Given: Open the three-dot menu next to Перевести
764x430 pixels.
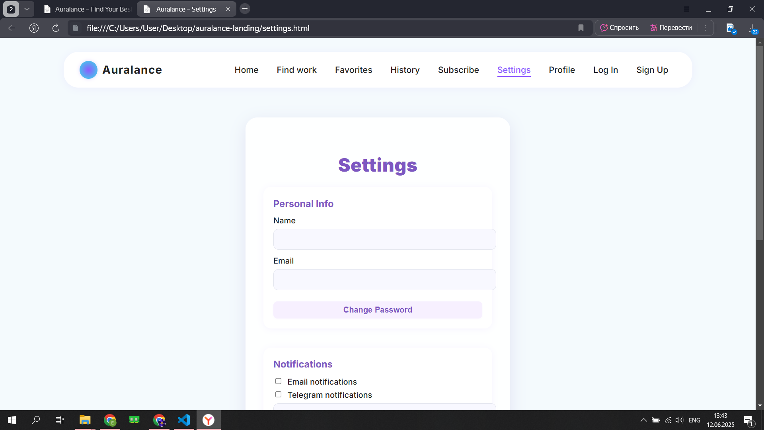Looking at the screenshot, I should (706, 28).
